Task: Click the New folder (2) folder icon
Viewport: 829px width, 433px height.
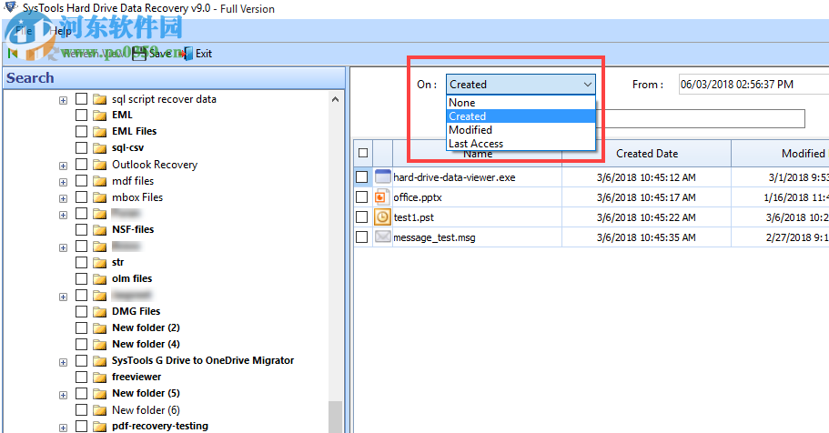Action: coord(99,328)
